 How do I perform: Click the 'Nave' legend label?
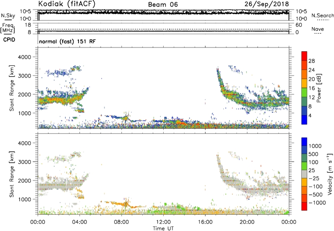point(317,29)
